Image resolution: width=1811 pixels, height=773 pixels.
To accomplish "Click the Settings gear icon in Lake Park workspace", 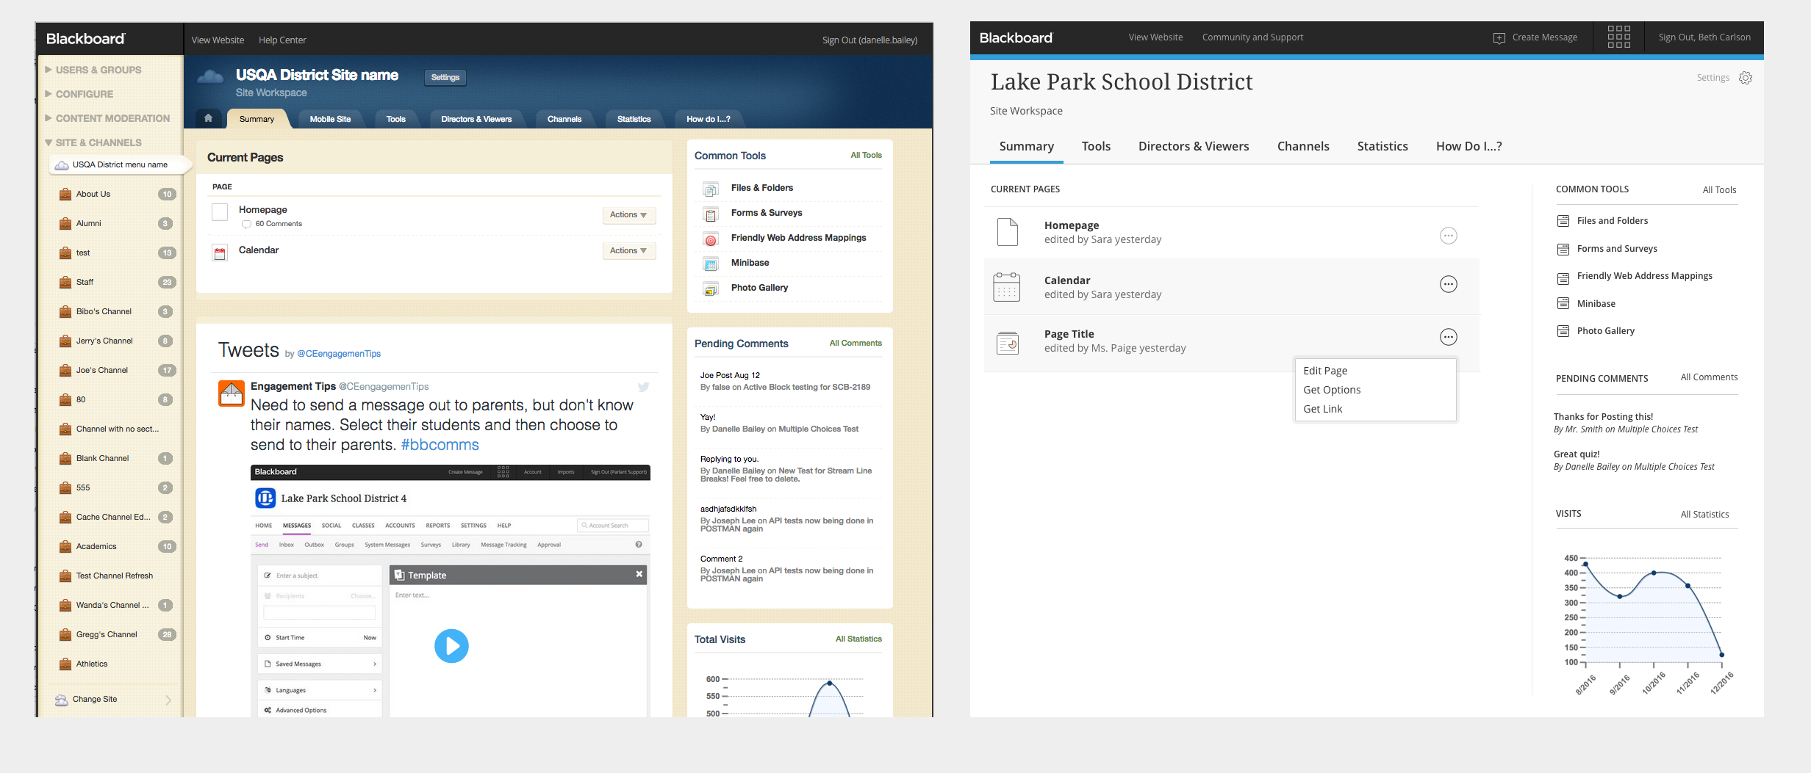I will pos(1746,78).
